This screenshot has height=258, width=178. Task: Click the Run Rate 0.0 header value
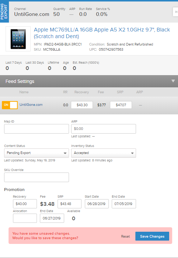tap(83, 14)
